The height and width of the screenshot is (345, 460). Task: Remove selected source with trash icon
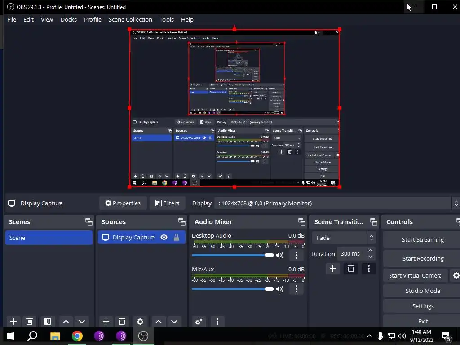point(122,322)
